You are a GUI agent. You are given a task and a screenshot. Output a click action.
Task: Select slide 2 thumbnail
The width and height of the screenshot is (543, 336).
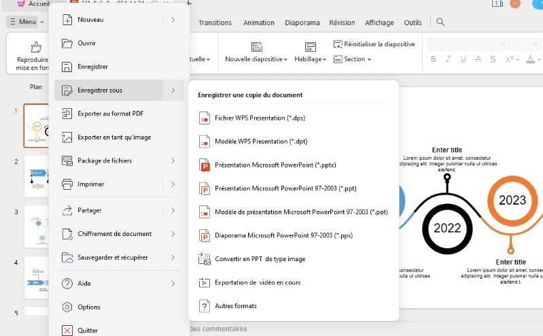36,176
